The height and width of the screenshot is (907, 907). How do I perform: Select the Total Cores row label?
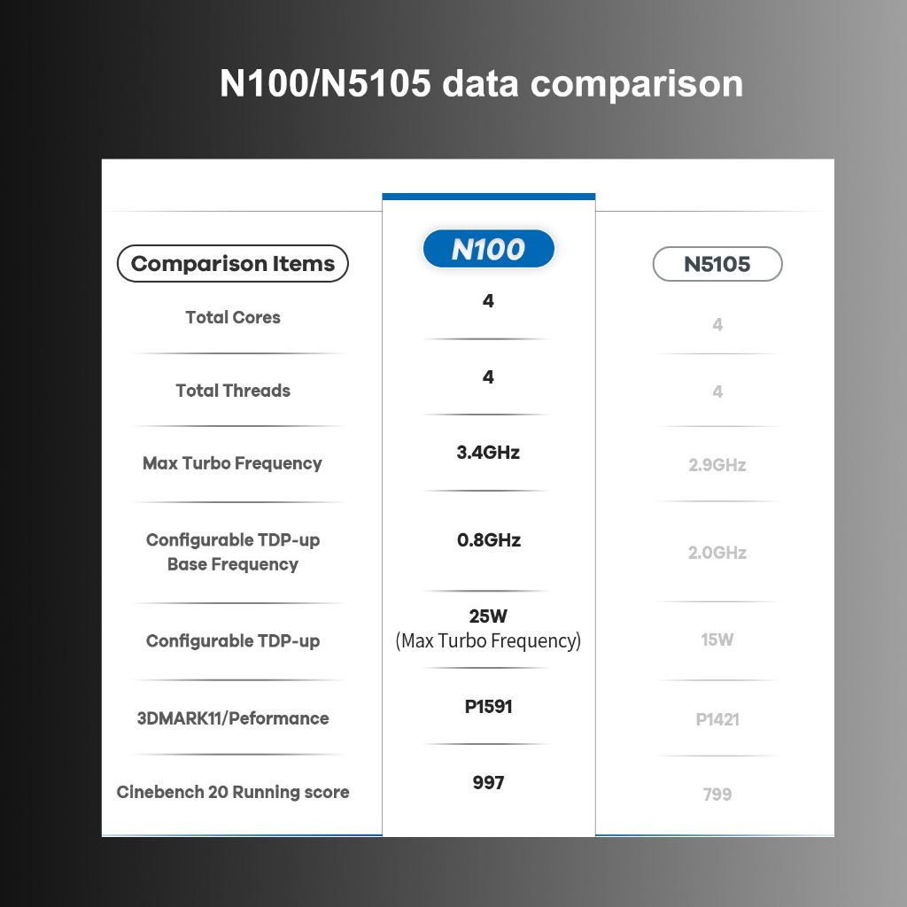233,317
